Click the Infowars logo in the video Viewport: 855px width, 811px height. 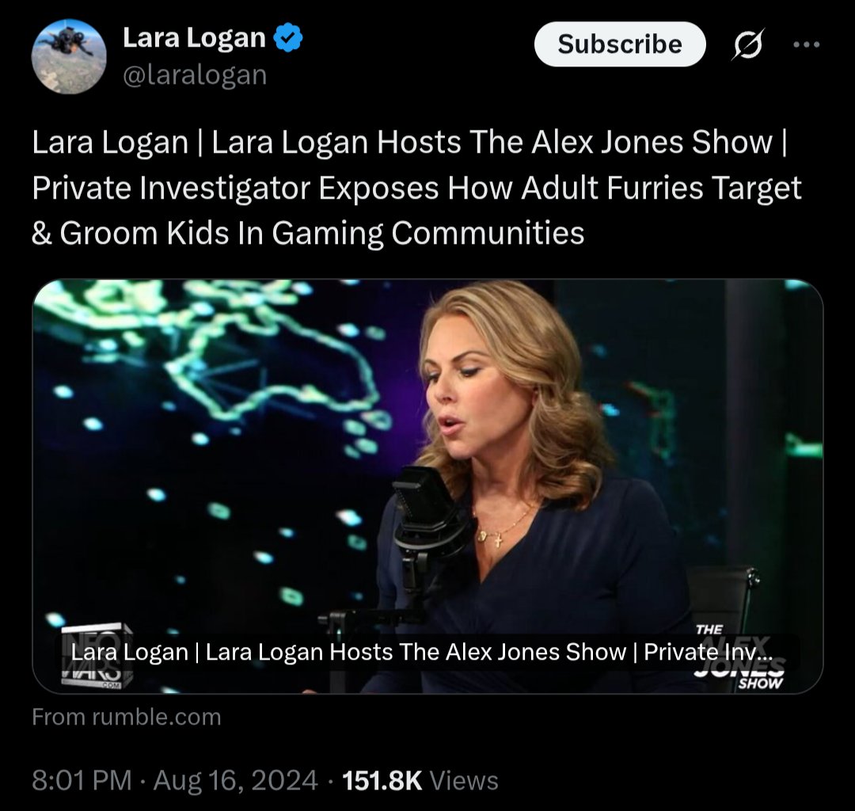coord(97,656)
